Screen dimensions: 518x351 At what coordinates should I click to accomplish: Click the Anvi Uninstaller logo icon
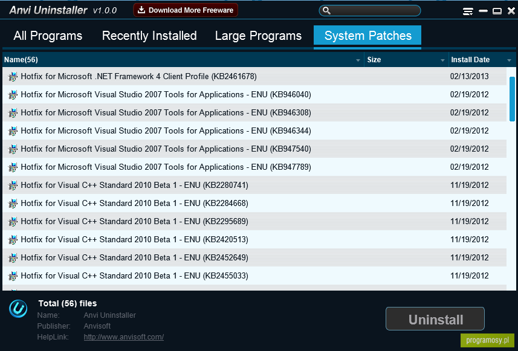(x=18, y=309)
